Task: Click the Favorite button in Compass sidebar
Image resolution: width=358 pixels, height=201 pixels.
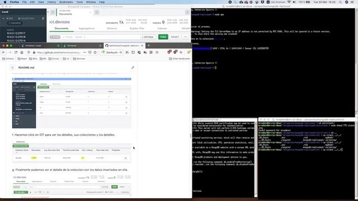Action: click(15, 23)
